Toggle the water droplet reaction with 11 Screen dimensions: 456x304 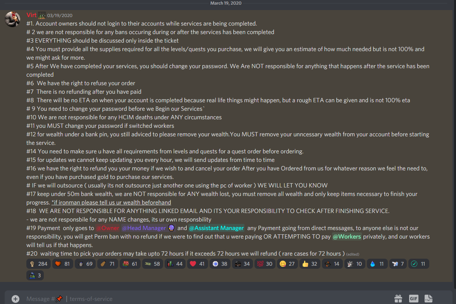pyautogui.click(x=377, y=264)
